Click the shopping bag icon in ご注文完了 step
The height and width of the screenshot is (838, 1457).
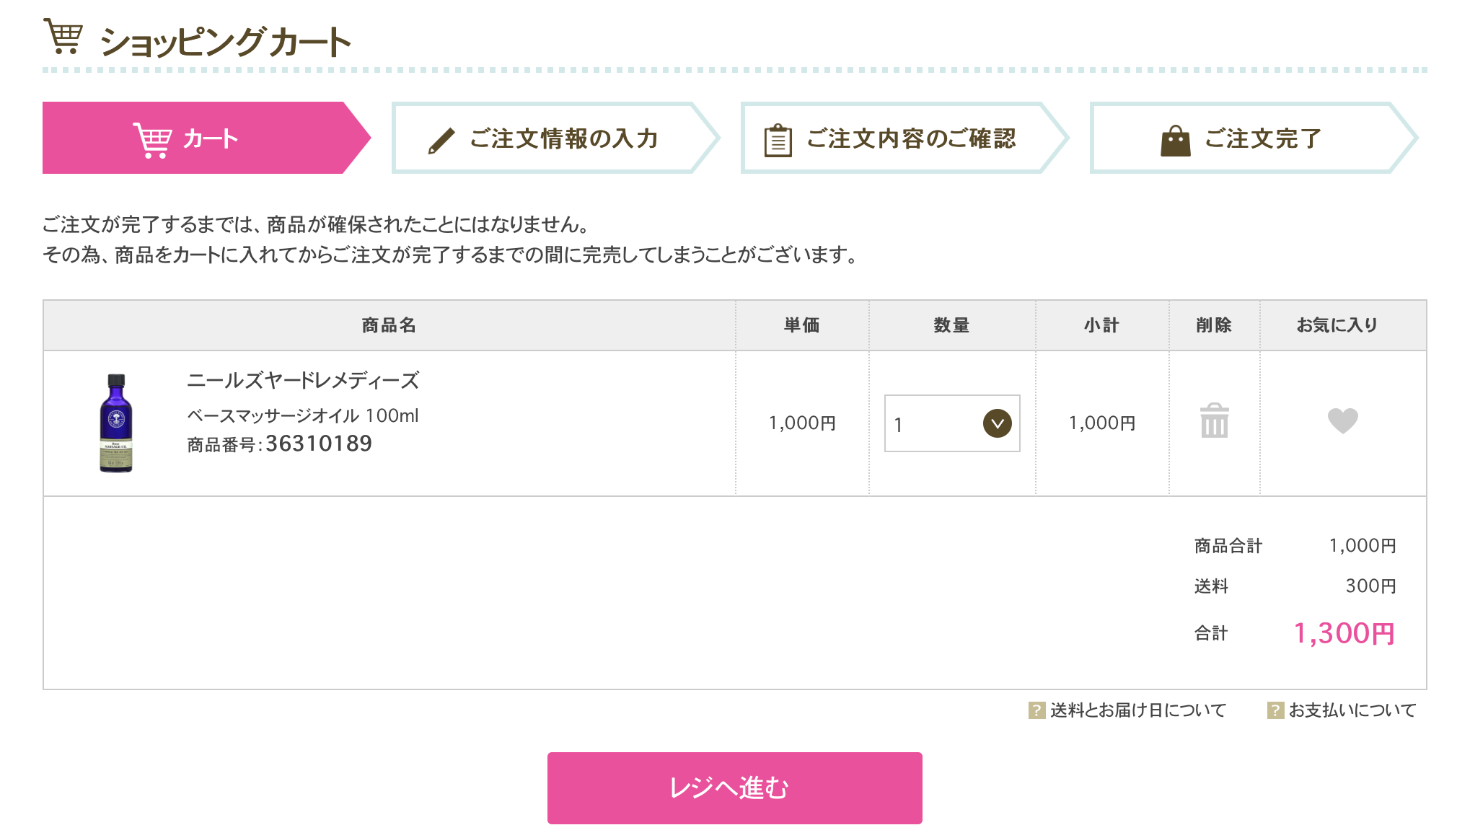(x=1175, y=140)
